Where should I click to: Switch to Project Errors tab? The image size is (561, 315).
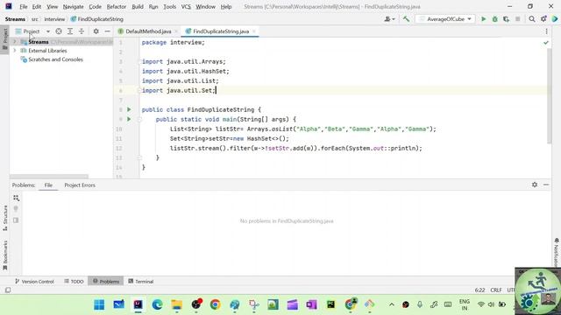(x=80, y=185)
